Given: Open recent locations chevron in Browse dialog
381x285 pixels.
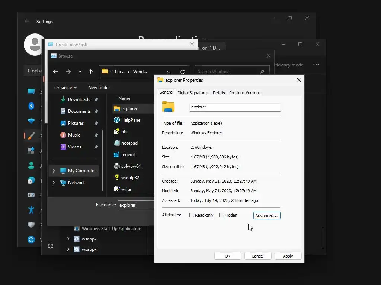Looking at the screenshot, I should click(x=80, y=72).
